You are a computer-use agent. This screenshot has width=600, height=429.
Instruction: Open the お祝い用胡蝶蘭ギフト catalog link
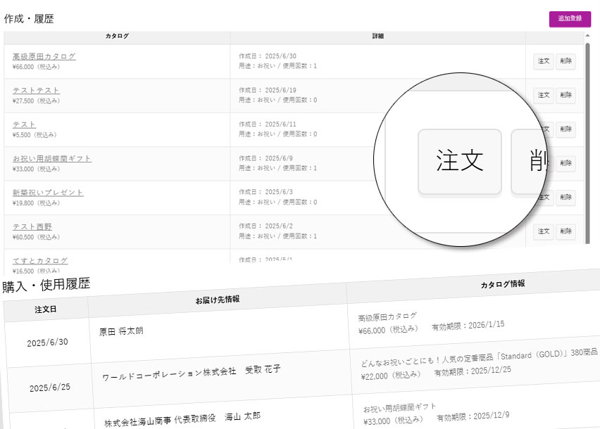[x=51, y=159]
